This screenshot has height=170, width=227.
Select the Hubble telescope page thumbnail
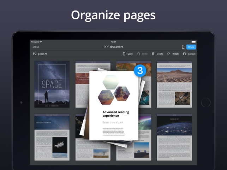(52, 137)
